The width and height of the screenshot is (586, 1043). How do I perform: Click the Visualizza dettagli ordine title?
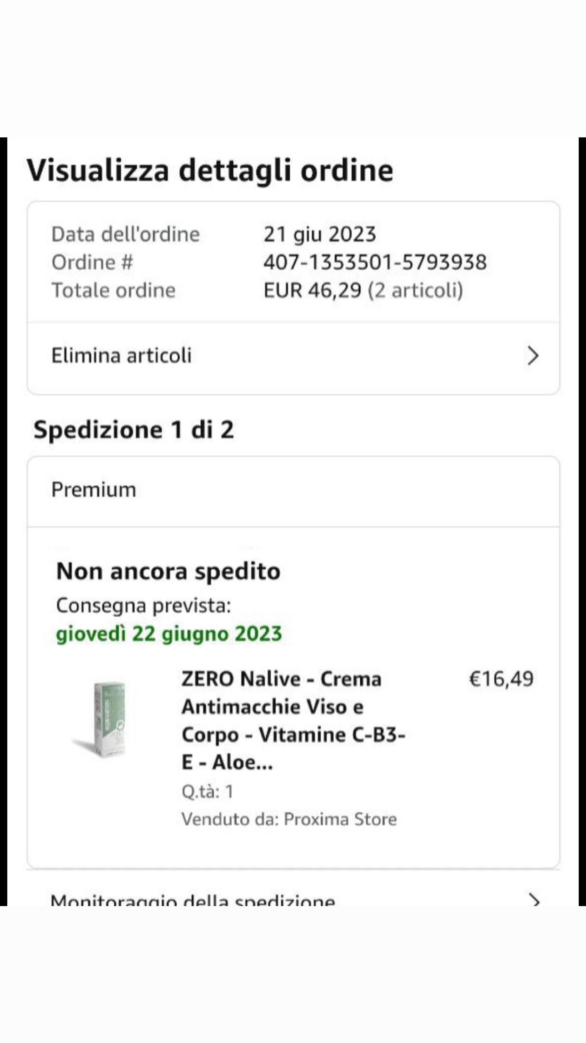click(210, 171)
